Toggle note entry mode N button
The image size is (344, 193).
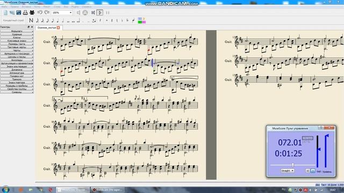click(x=31, y=20)
